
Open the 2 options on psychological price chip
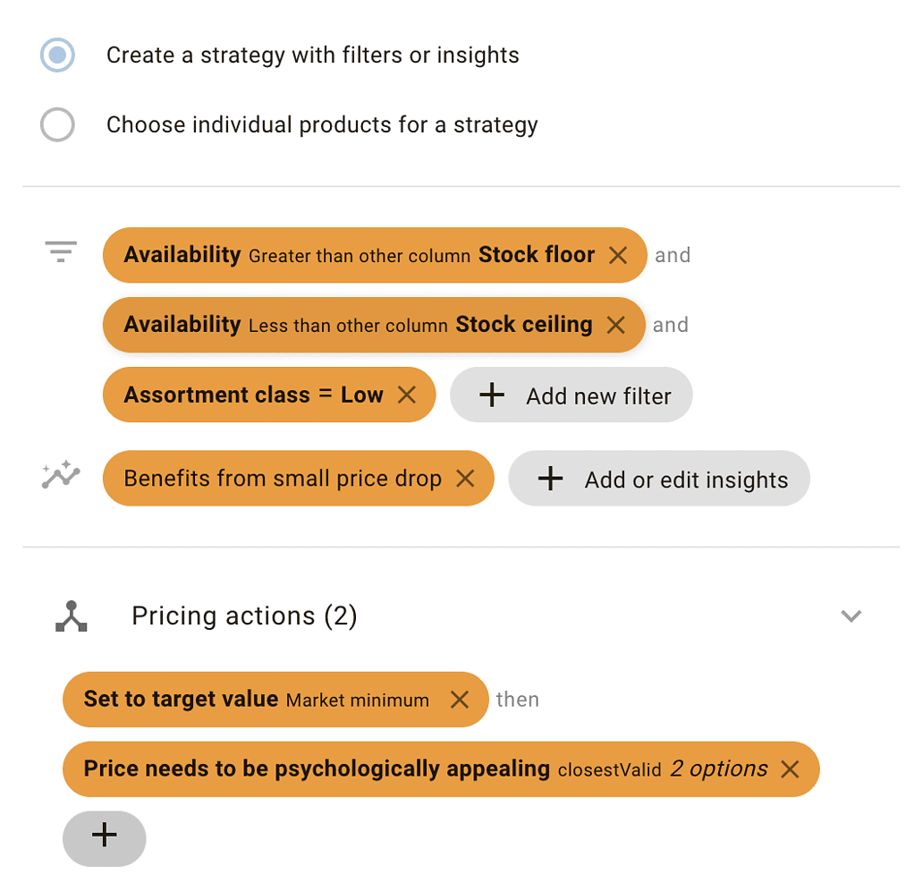click(719, 769)
